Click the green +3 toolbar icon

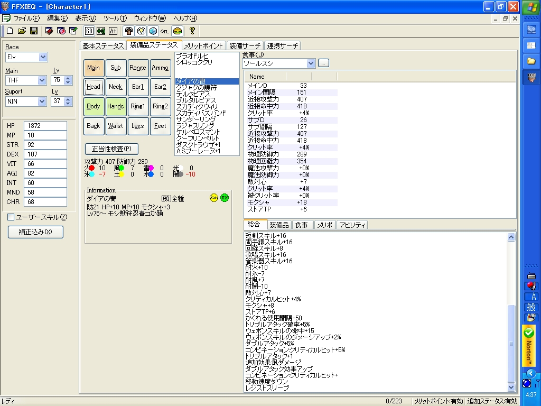point(101,31)
